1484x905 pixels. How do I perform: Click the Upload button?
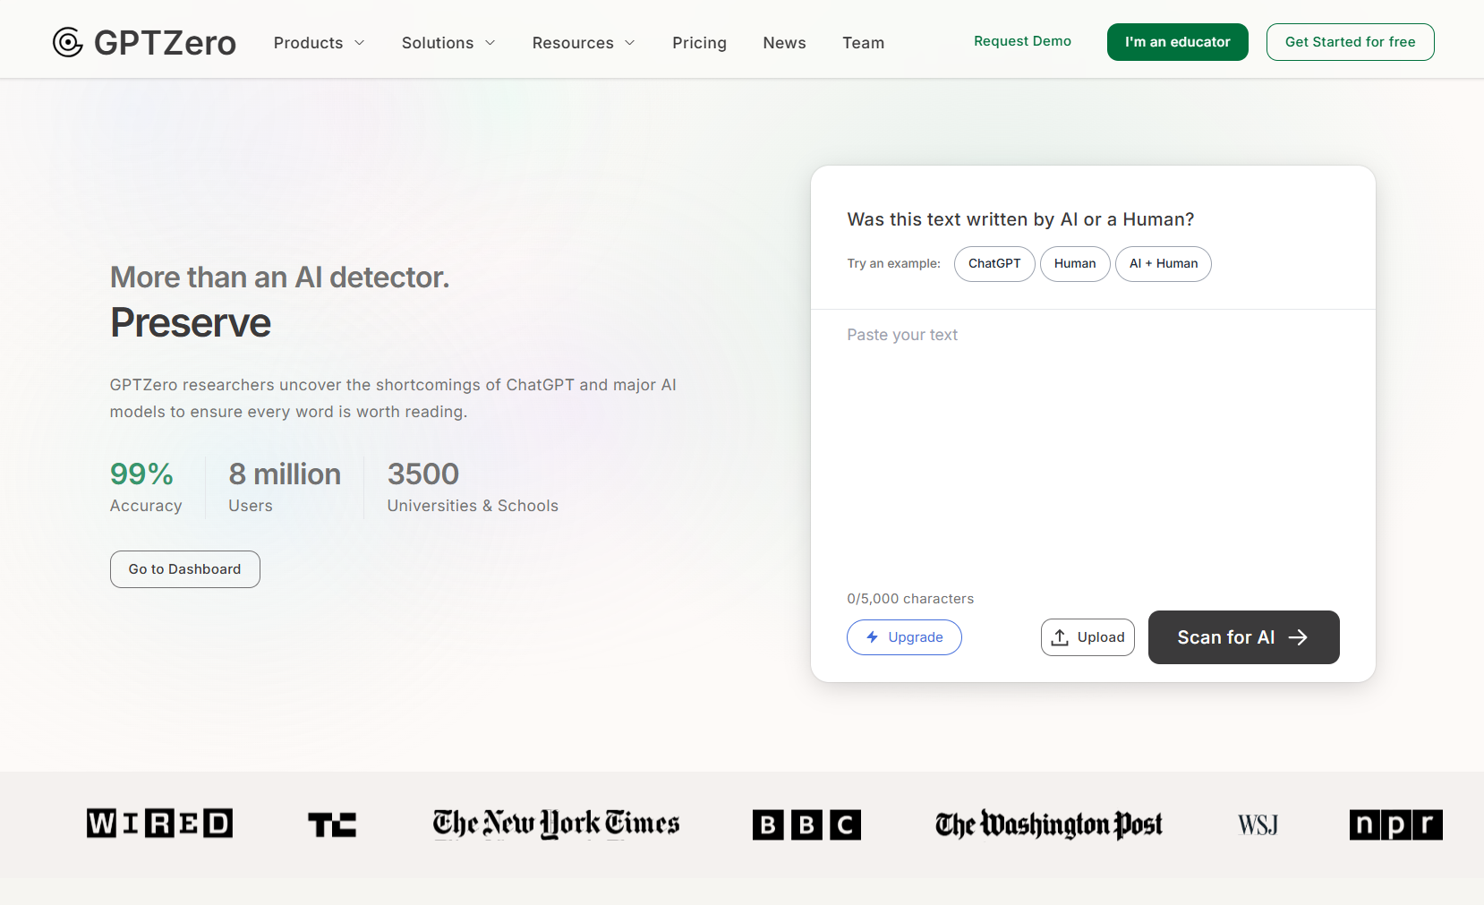pyautogui.click(x=1087, y=637)
